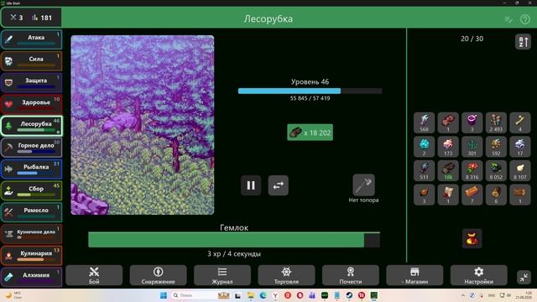
Task: Click the Гемлок chopping progress bar
Action: [x=234, y=240]
